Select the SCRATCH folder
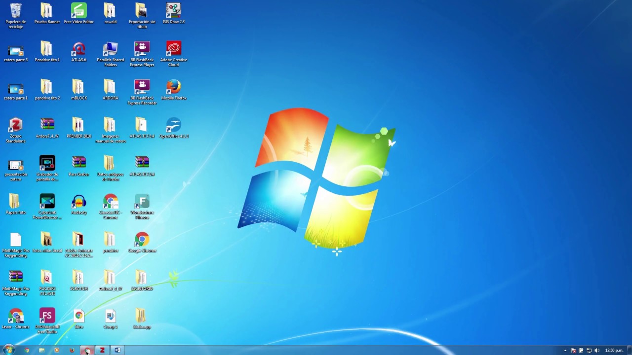Screen dimensions: 632x355 [79, 281]
